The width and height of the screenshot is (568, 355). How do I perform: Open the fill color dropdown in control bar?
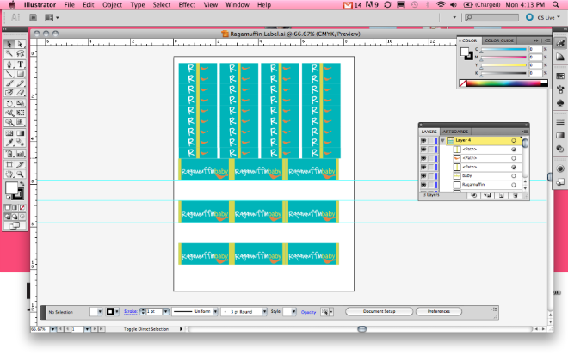pyautogui.click(x=100, y=311)
